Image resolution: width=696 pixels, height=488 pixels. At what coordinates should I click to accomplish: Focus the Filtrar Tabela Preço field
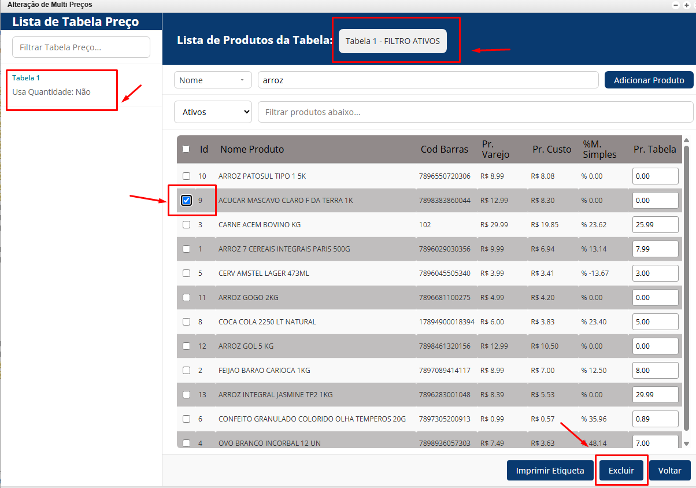[x=81, y=47]
